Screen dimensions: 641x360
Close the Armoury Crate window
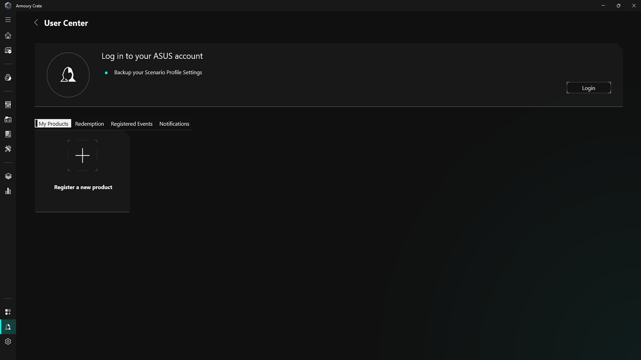pyautogui.click(x=634, y=6)
